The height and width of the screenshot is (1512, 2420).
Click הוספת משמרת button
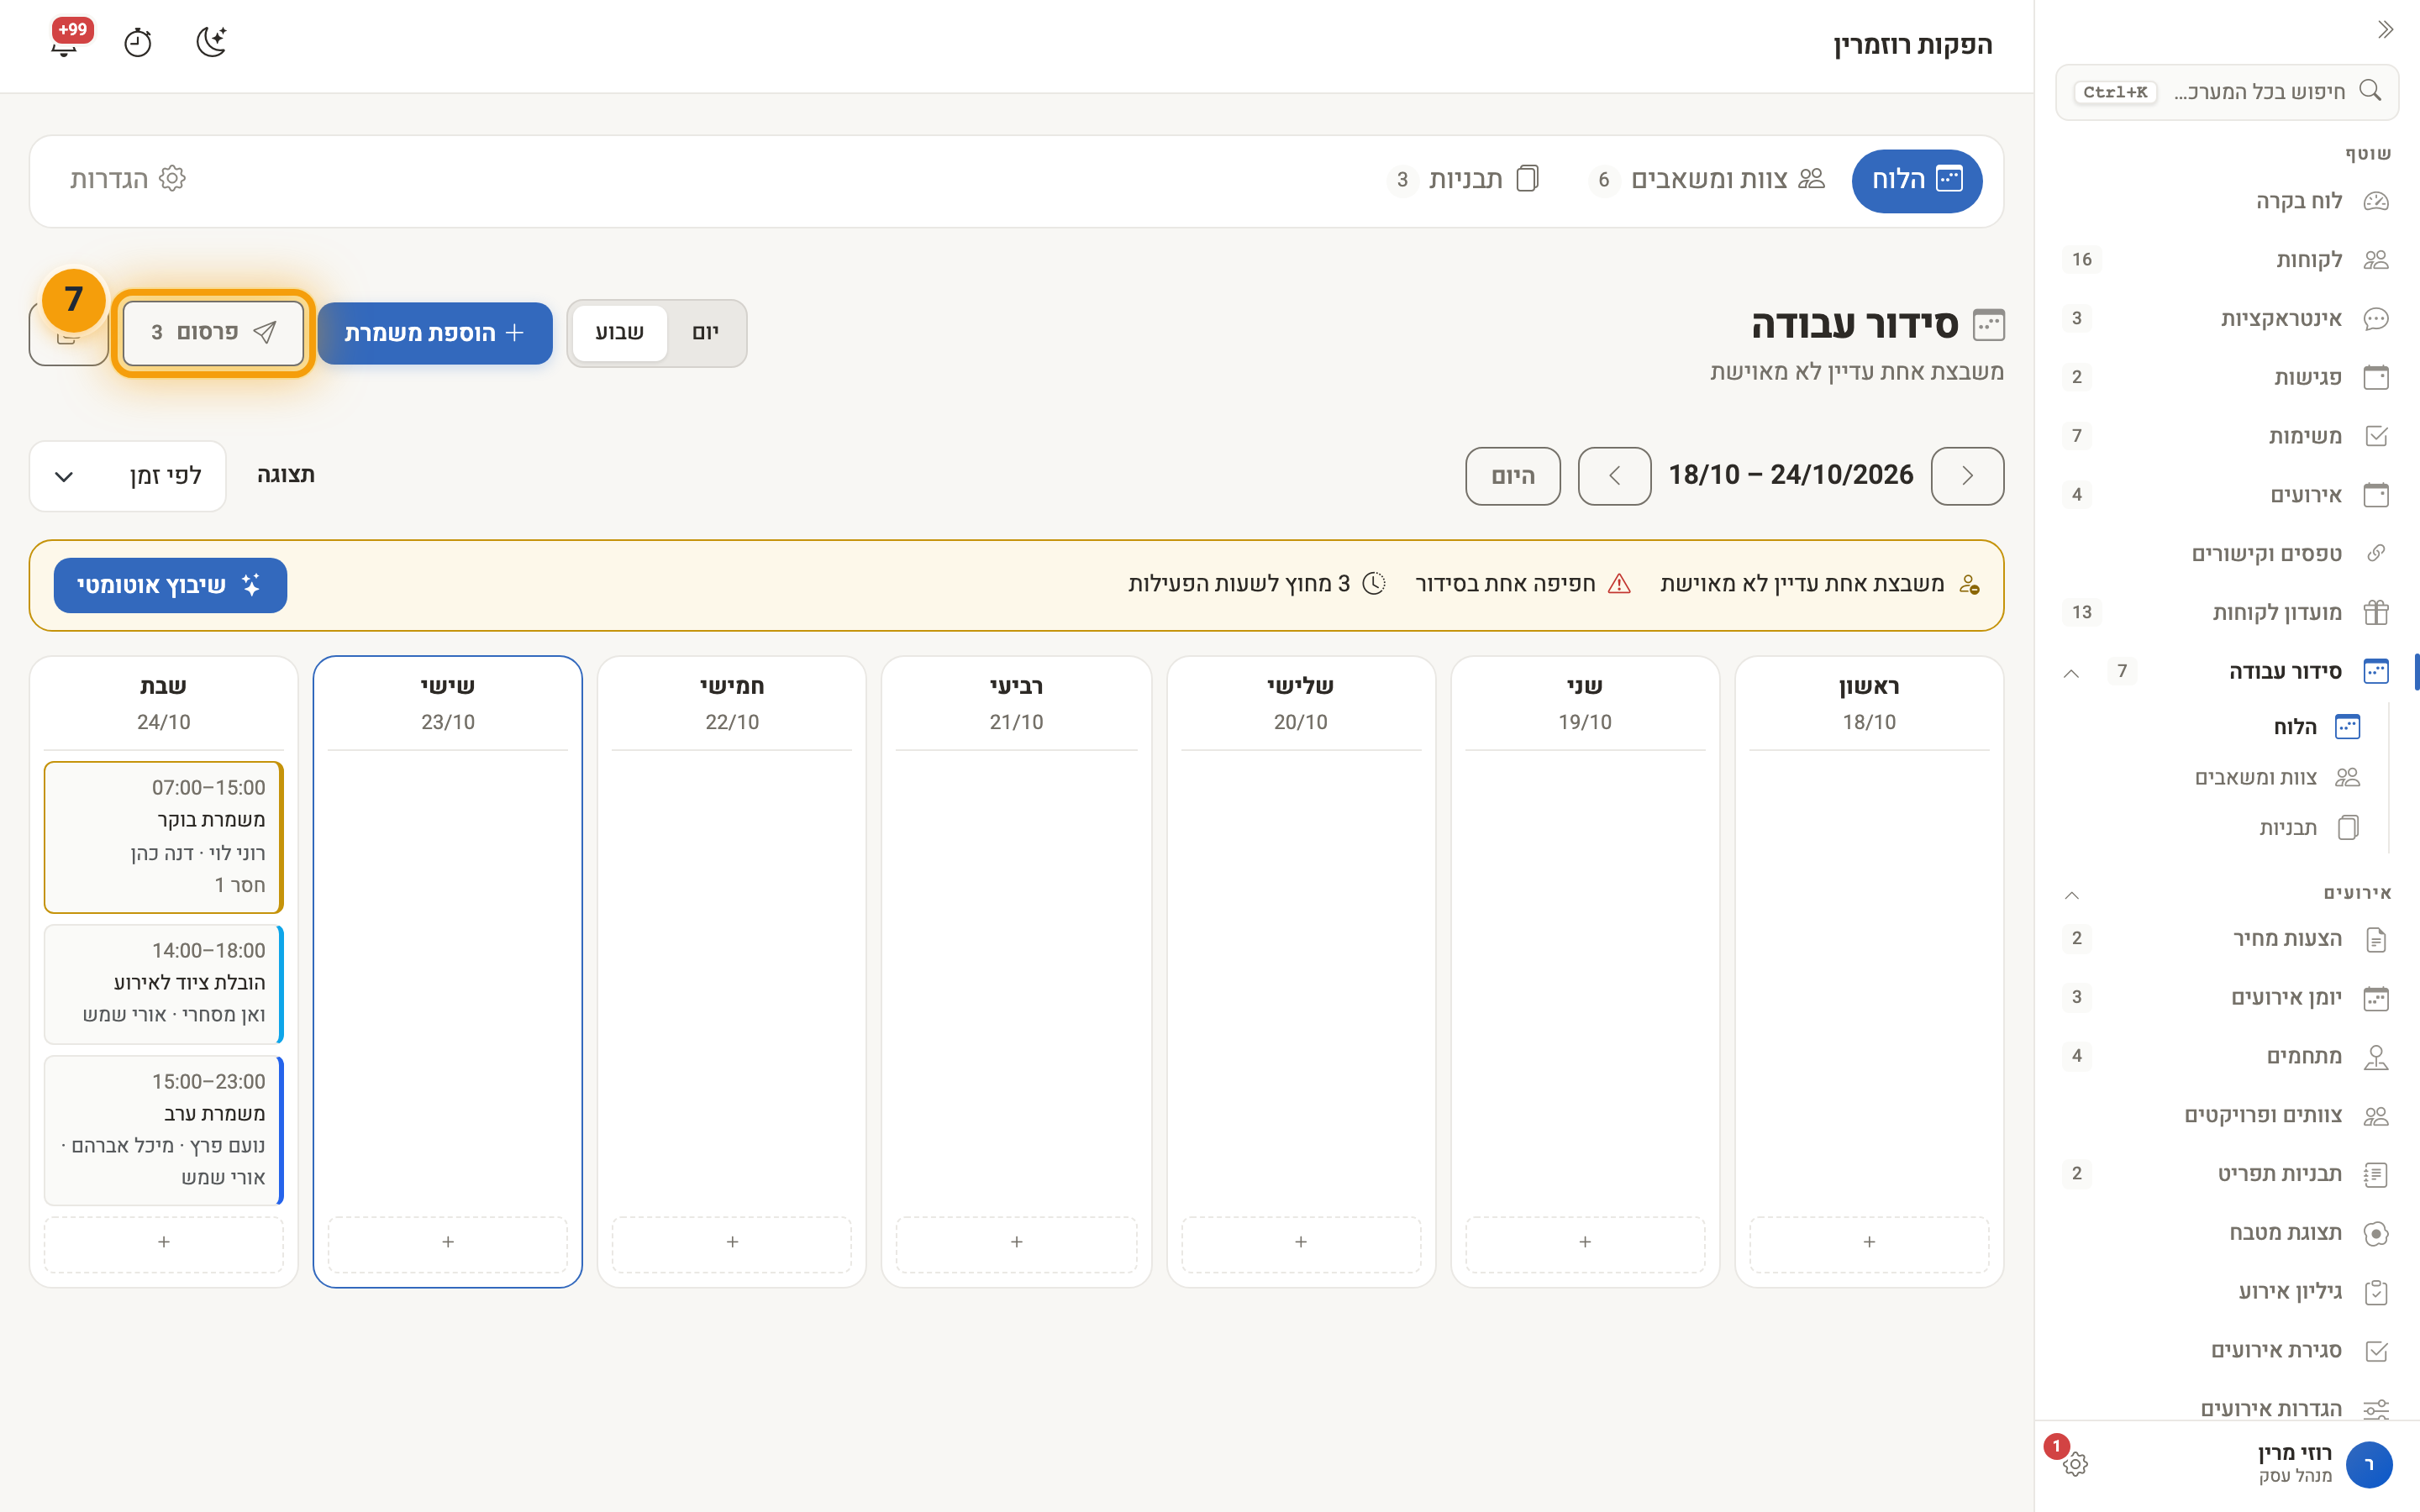435,333
